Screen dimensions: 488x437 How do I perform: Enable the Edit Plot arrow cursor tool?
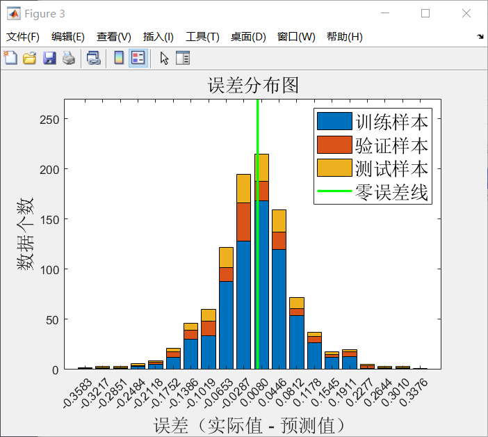(x=164, y=58)
